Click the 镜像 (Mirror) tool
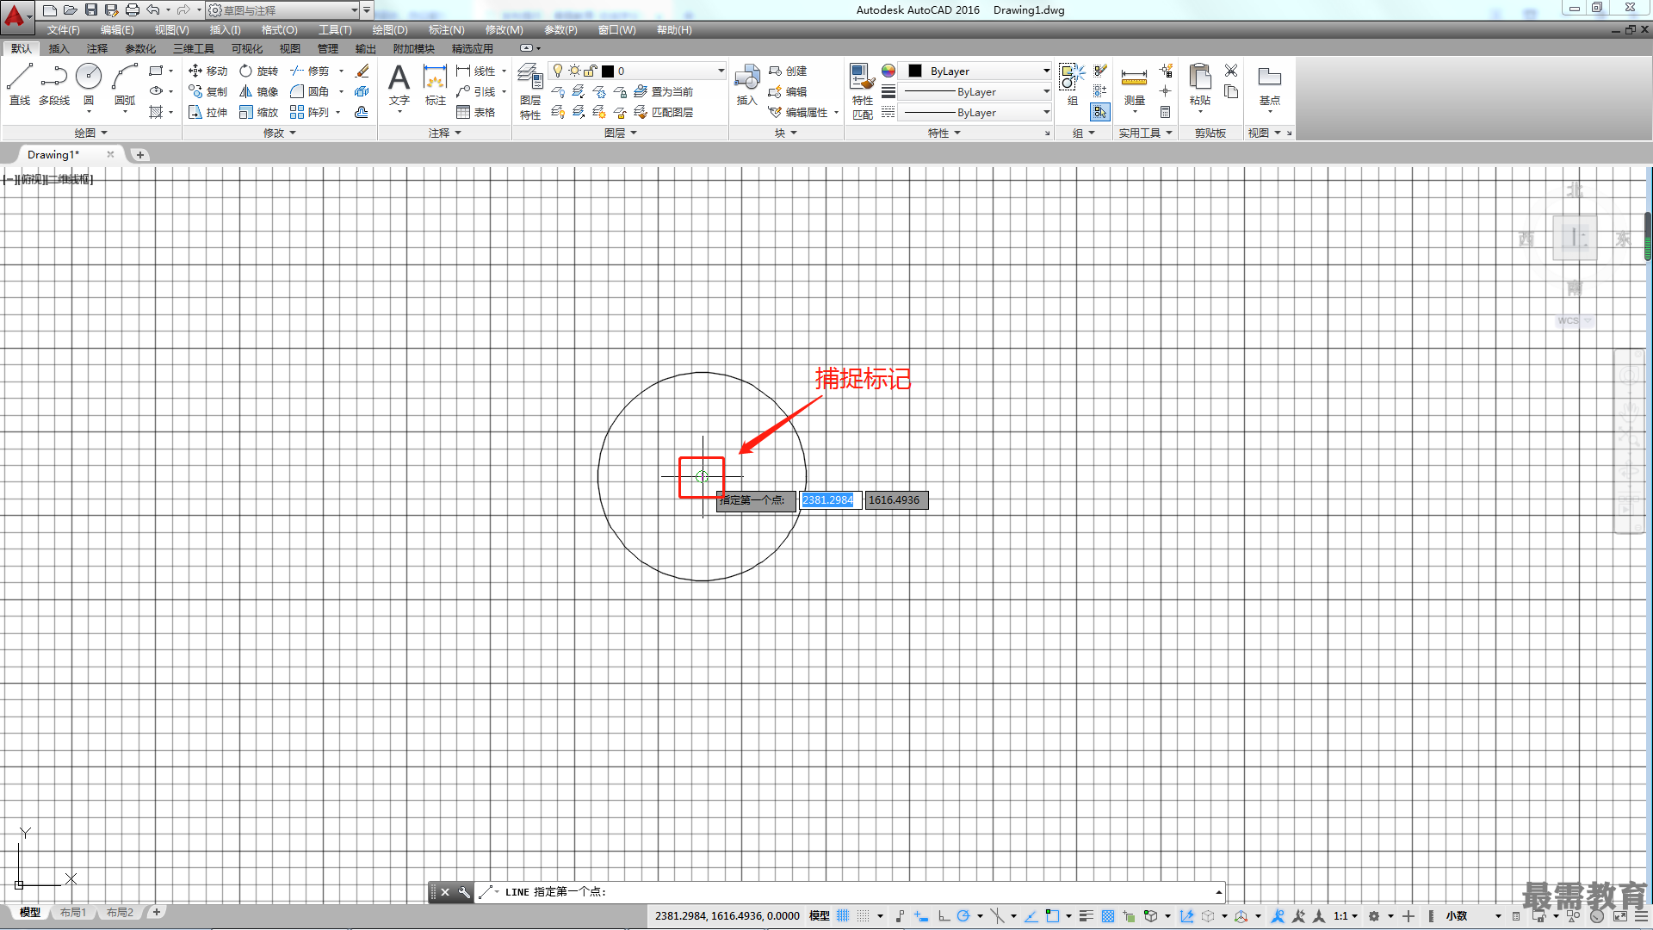Screen dimensions: 1653x930 click(x=258, y=91)
